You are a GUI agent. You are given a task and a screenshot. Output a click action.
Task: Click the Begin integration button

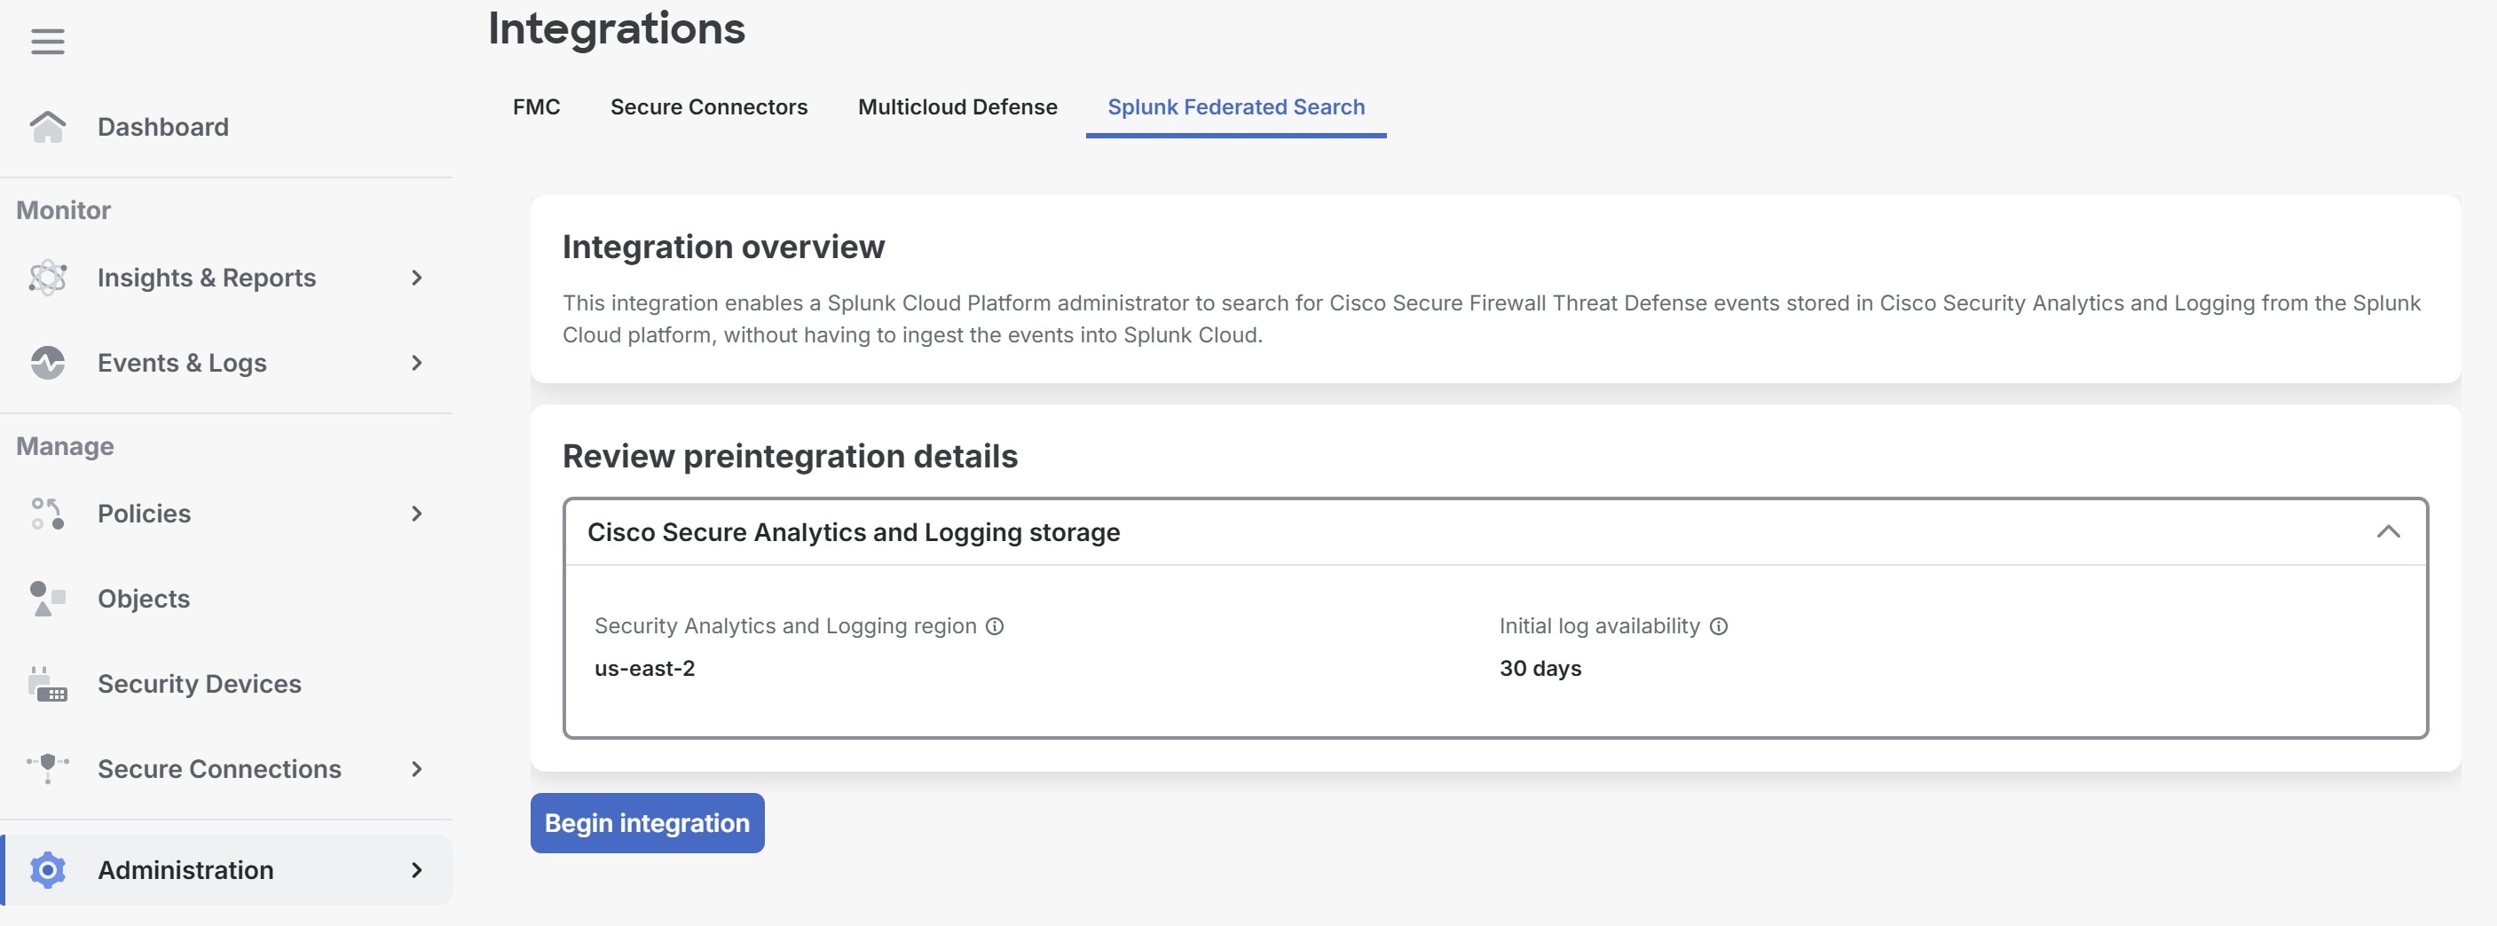pyautogui.click(x=648, y=823)
